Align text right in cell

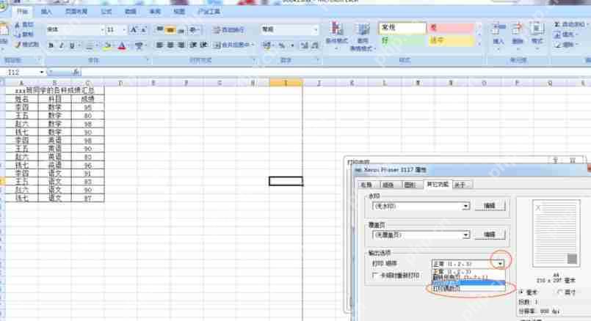pyautogui.click(x=181, y=45)
